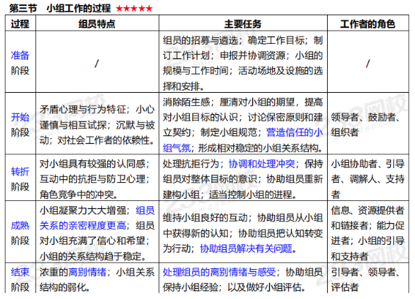Click the slash in 准备阶段 组员特点 cell
Viewport: 415px width, 299px height.
(97, 64)
